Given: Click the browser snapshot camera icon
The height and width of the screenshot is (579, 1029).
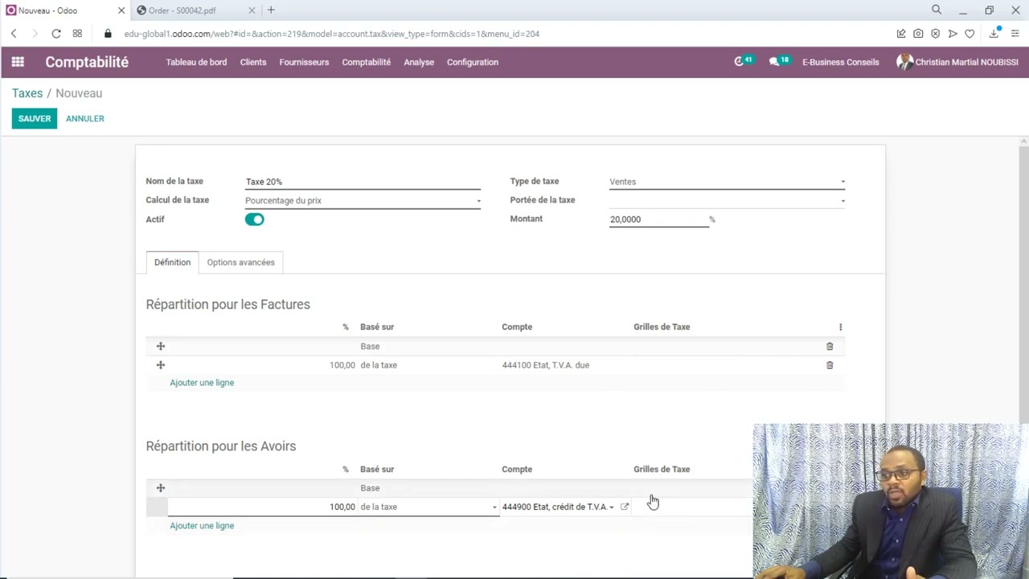Looking at the screenshot, I should point(918,34).
